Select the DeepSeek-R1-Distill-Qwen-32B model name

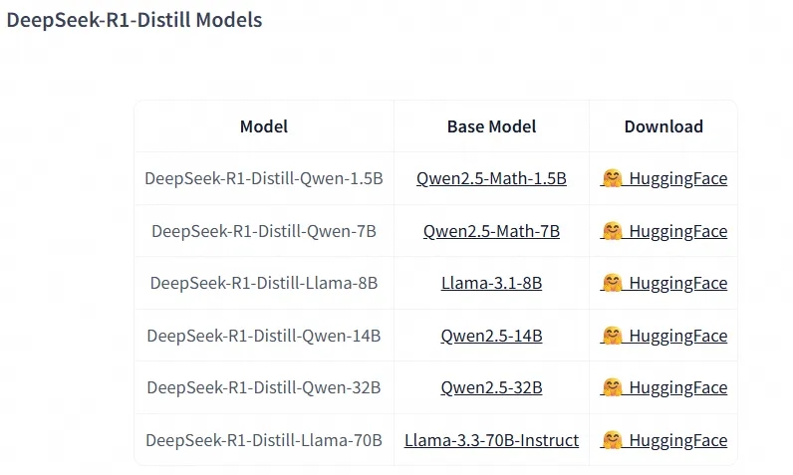[x=263, y=387]
